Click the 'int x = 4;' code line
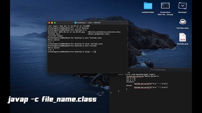This screenshot has height=113, width=202. pyautogui.click(x=131, y=78)
